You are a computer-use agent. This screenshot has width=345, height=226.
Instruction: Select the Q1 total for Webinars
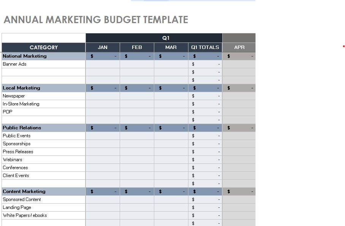(205, 160)
